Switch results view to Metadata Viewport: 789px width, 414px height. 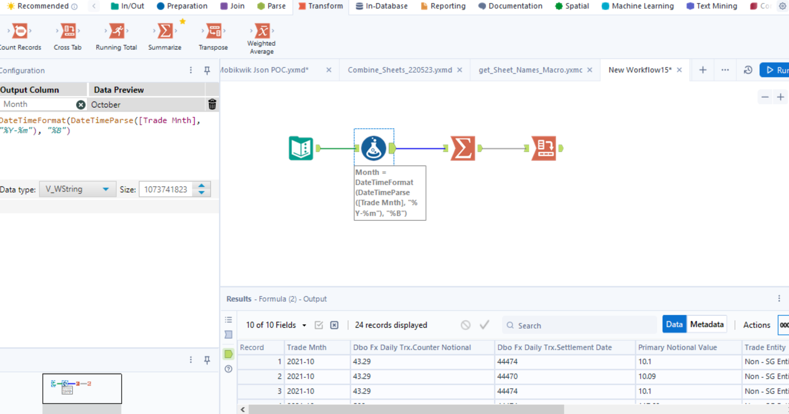(x=707, y=325)
